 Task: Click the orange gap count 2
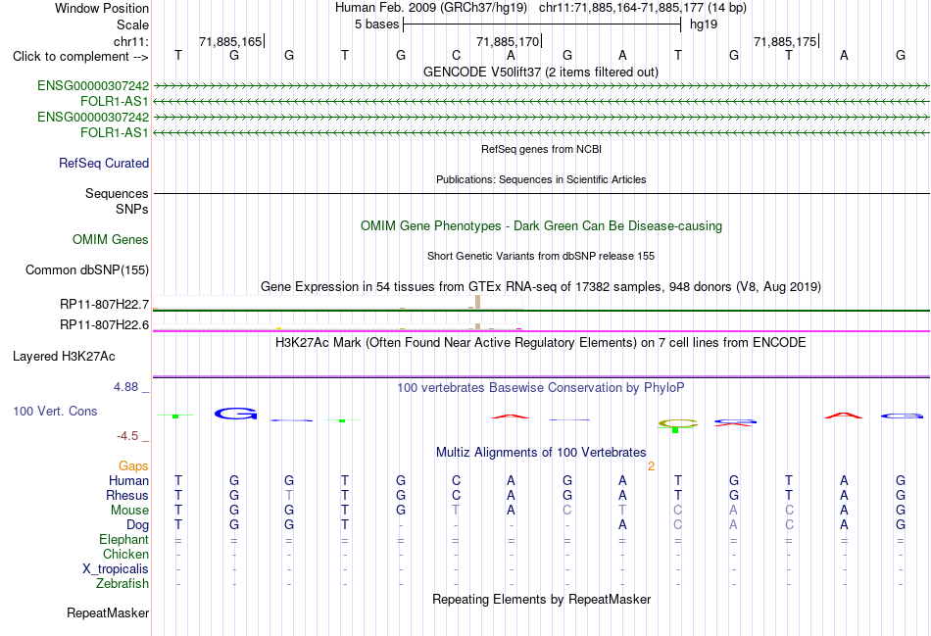651,466
